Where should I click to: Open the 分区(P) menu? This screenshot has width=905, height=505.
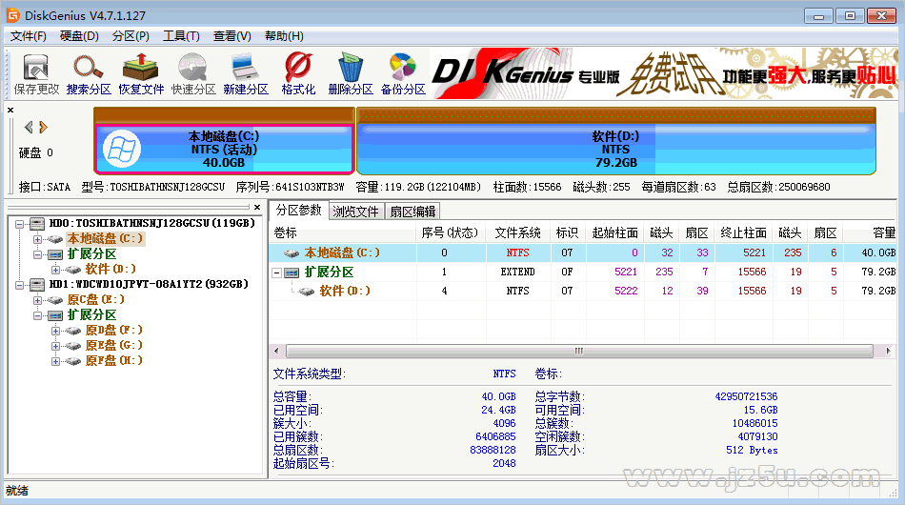(131, 36)
